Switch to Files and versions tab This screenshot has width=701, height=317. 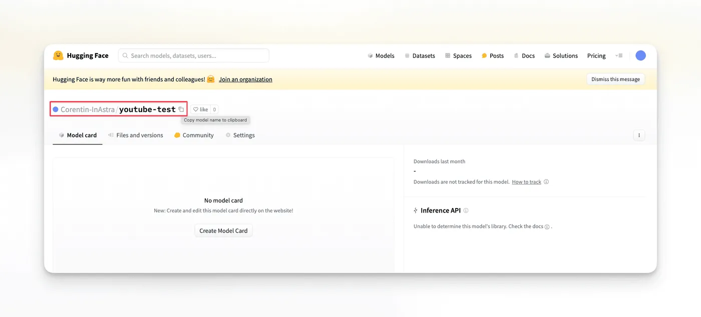(x=136, y=135)
